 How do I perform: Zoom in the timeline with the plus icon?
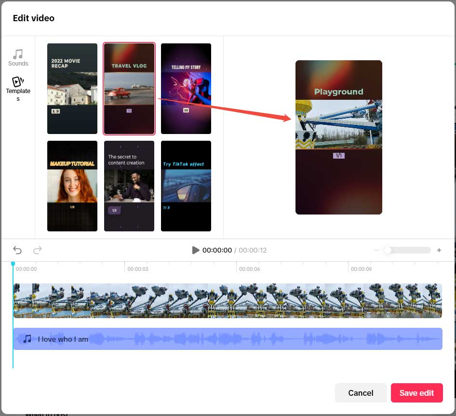[x=439, y=250]
